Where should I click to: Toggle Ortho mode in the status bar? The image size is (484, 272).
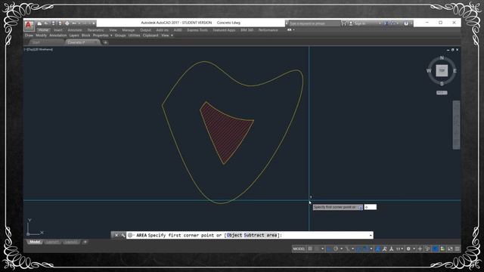coord(329,249)
